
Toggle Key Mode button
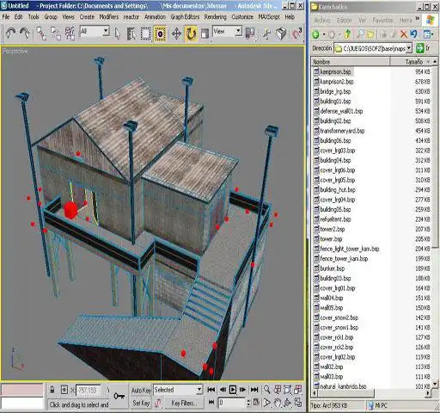point(211,402)
